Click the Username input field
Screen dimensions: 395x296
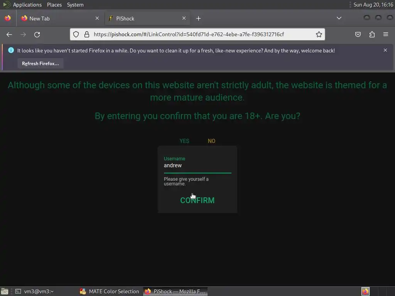[197, 165]
